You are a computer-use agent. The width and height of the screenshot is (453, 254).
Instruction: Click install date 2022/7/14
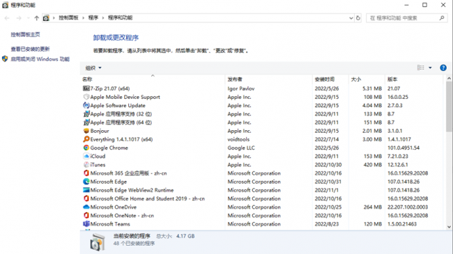coord(327,139)
